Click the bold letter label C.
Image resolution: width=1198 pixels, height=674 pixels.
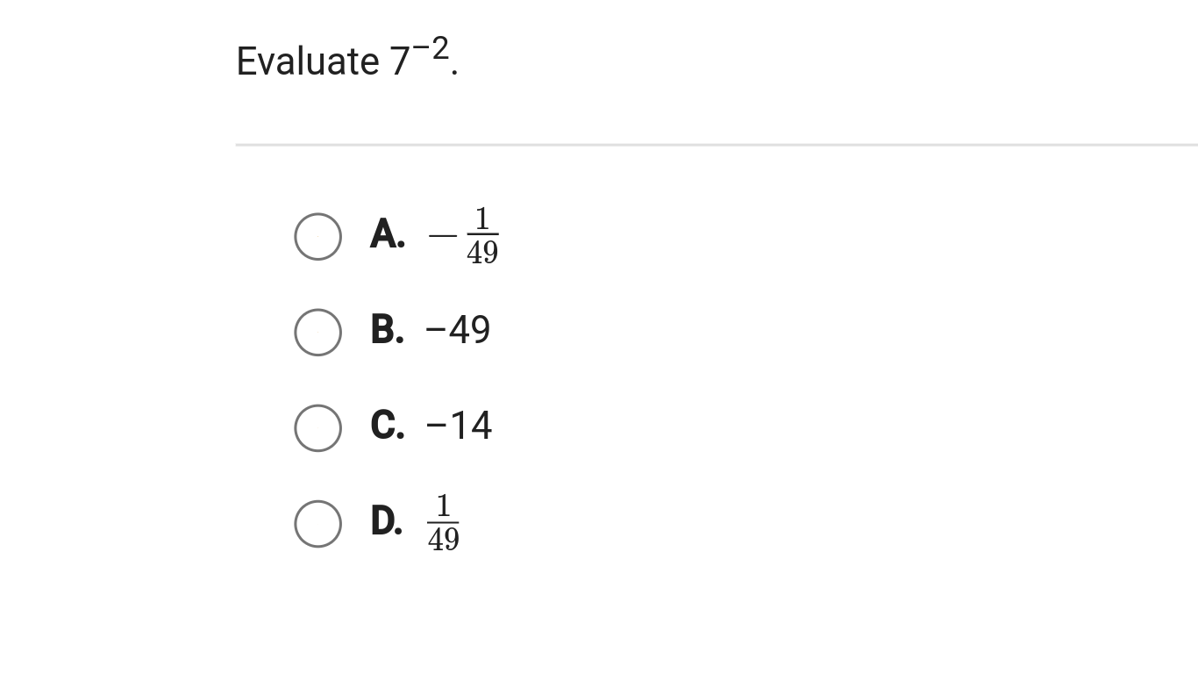[388, 426]
